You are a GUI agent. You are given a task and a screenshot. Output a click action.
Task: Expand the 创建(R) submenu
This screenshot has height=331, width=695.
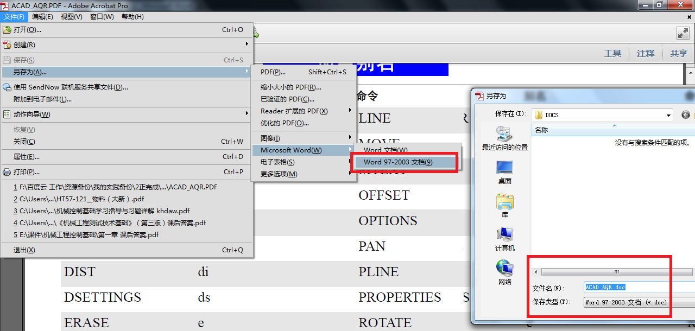click(x=127, y=45)
